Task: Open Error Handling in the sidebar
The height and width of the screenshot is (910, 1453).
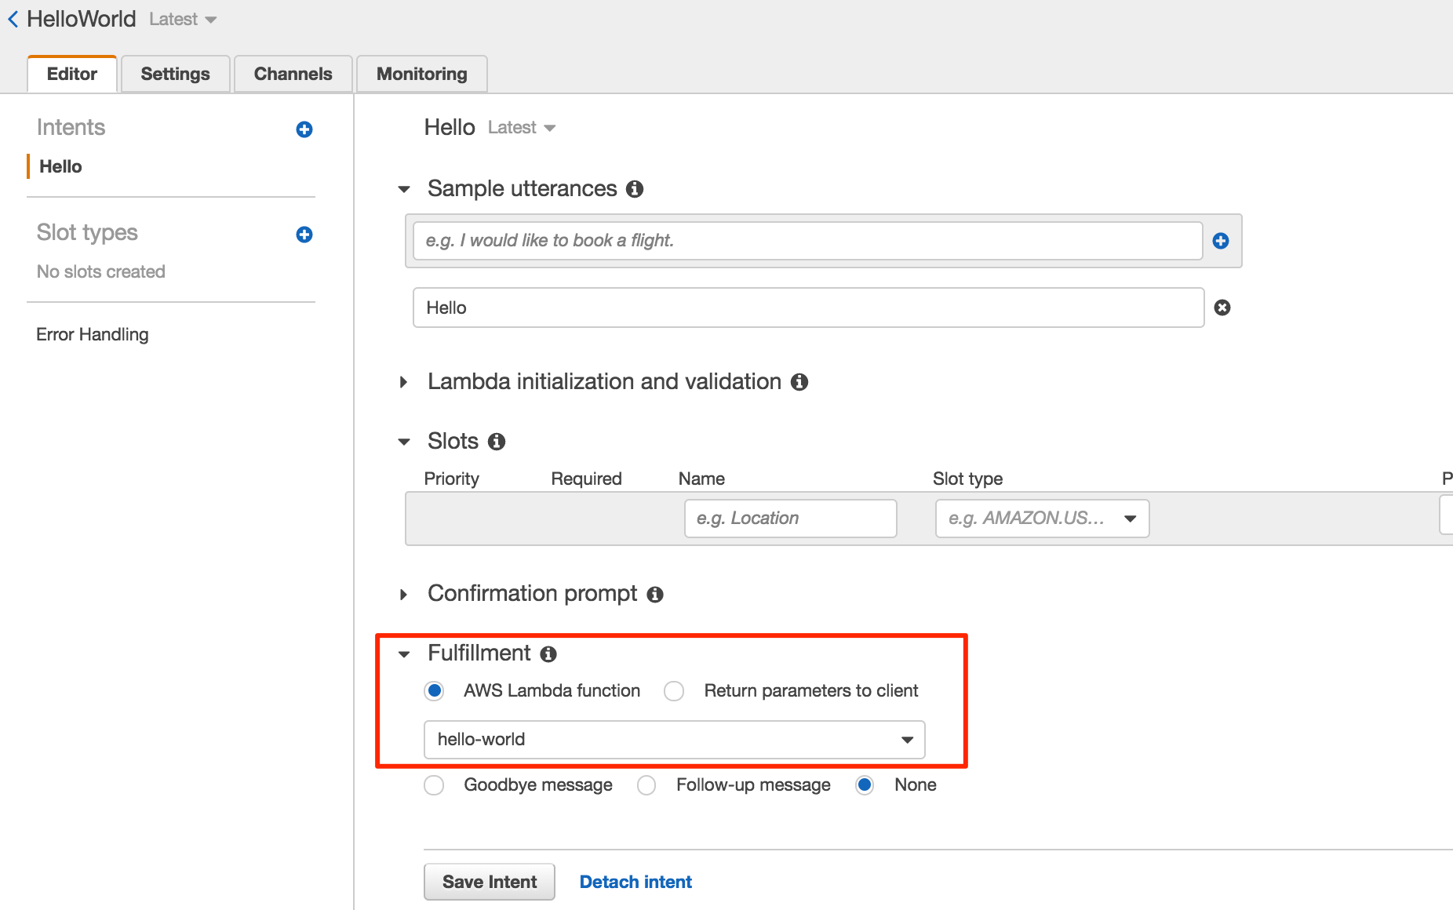Action: coord(93,335)
